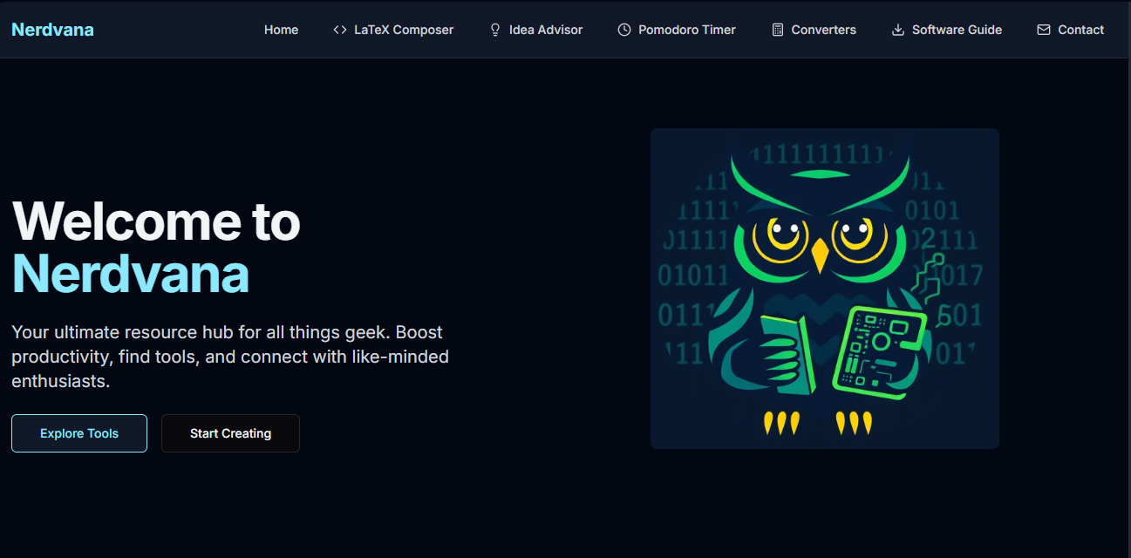This screenshot has width=1131, height=558.
Task: Click the "Your ultimate resource hub" description paragraph
Action: (230, 357)
